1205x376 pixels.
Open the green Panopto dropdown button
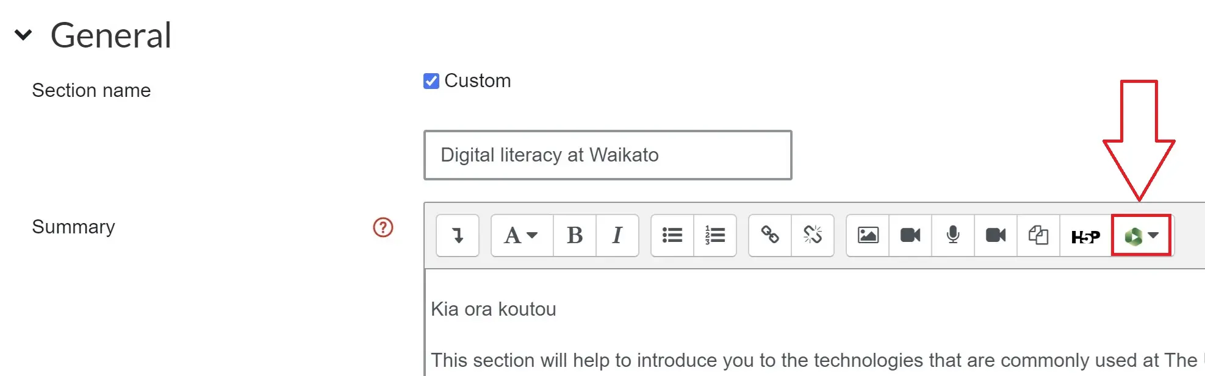pyautogui.click(x=1141, y=235)
